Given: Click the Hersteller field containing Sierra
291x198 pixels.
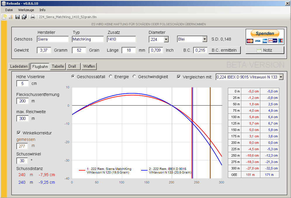Looking at the screenshot, I should pyautogui.click(x=53, y=39).
